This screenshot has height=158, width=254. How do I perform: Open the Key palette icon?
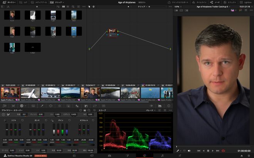click(86, 106)
